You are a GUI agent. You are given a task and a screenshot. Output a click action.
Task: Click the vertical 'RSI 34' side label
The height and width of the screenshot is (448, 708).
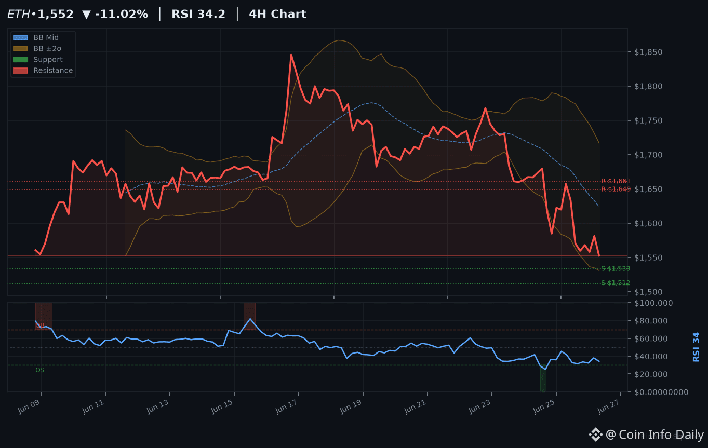click(696, 347)
